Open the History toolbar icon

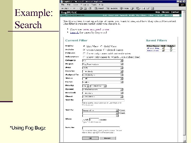point(132,8)
